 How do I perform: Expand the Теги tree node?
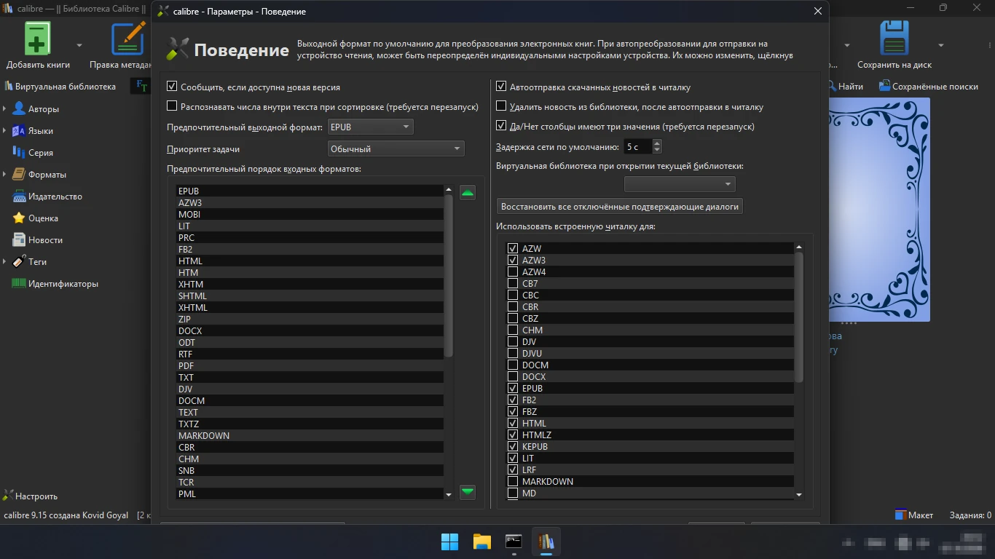click(5, 262)
